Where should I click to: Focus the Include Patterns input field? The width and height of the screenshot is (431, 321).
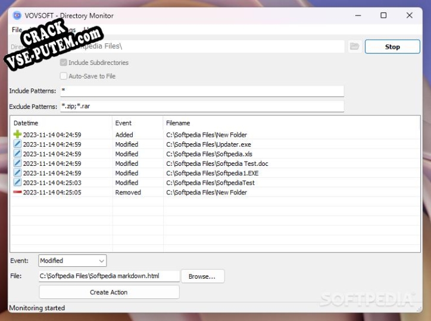pyautogui.click(x=202, y=91)
